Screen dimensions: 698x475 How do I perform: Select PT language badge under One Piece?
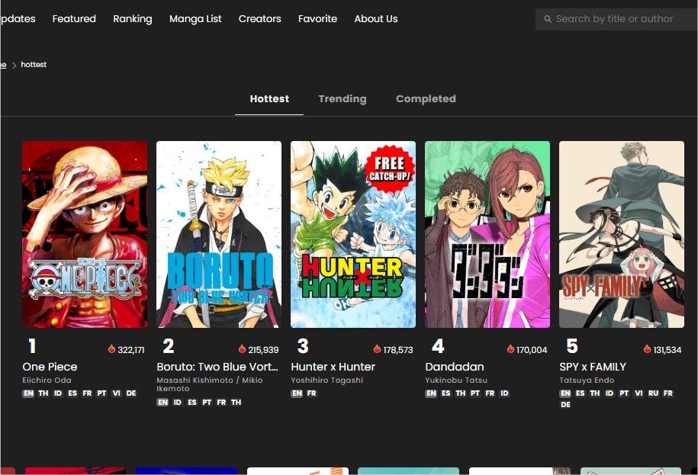(x=102, y=393)
